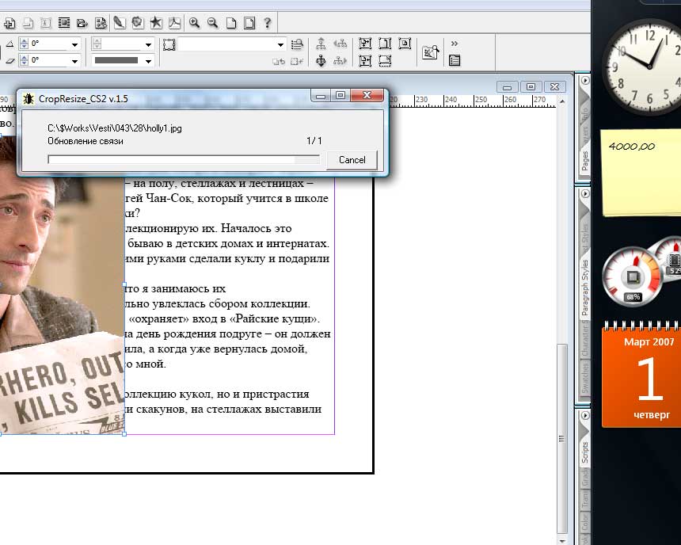
Task: Open the stroke weight dropdown
Action: [148, 44]
